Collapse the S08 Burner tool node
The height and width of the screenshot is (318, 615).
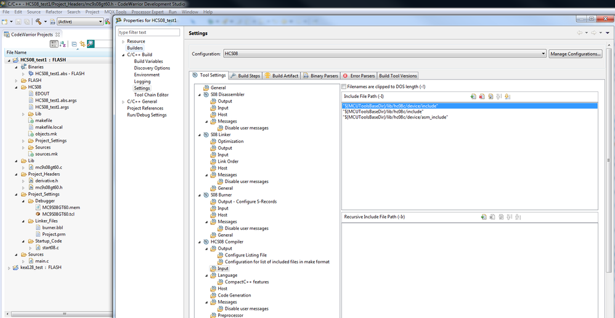[x=200, y=195]
